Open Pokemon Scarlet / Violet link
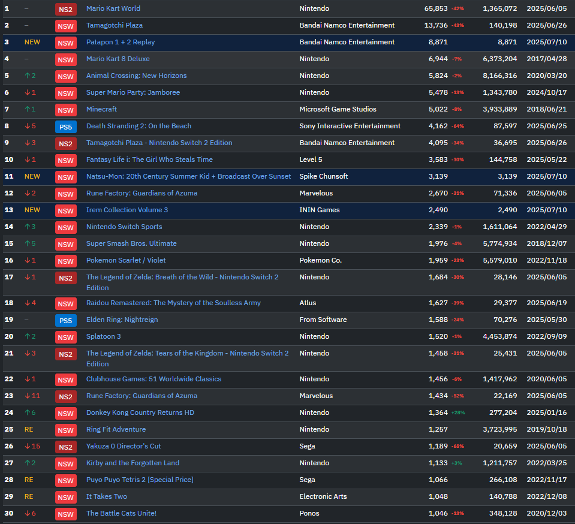This screenshot has height=524, width=575. tap(126, 260)
